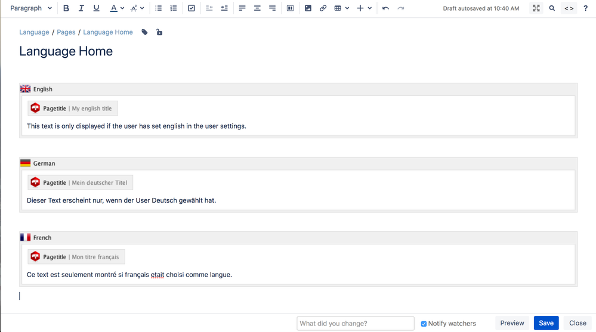Image resolution: width=596 pixels, height=332 pixels.
Task: Click the 'What did you change?' field
Action: click(x=356, y=323)
